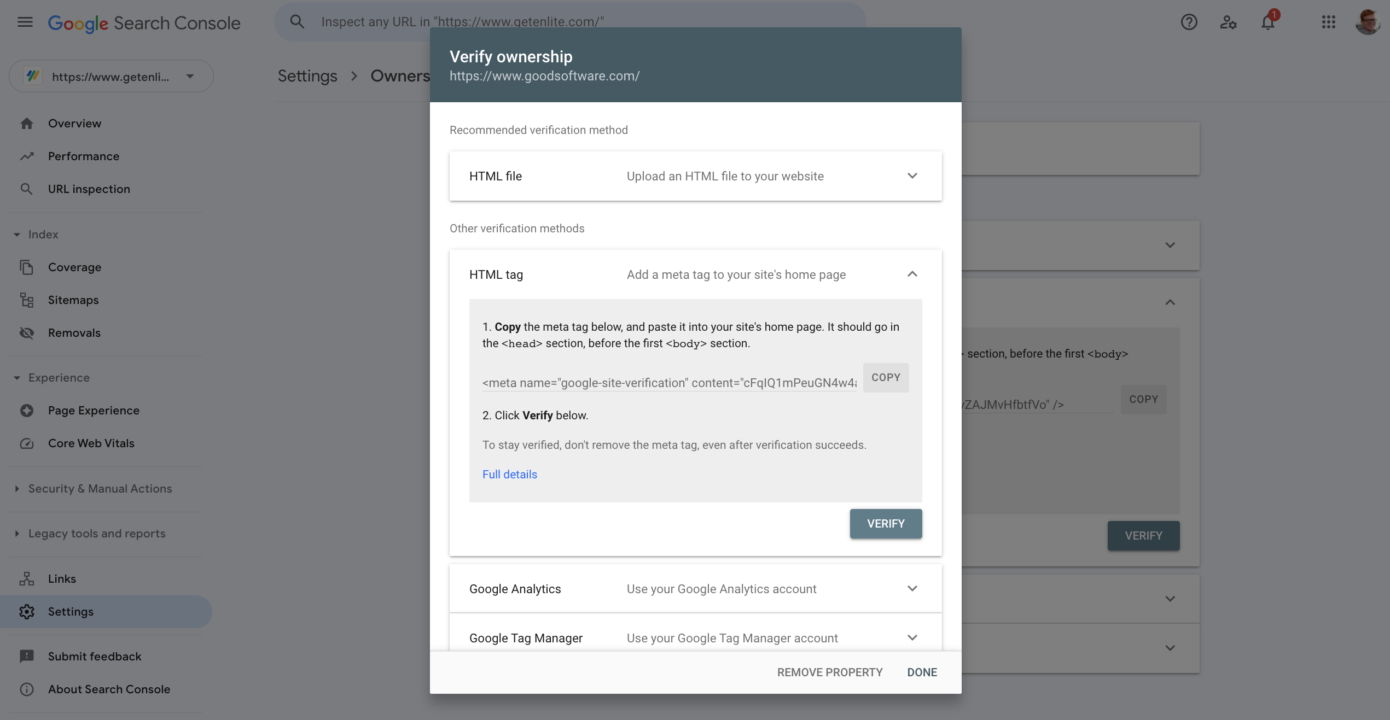
Task: Open the Google apps grid
Action: pyautogui.click(x=1329, y=22)
